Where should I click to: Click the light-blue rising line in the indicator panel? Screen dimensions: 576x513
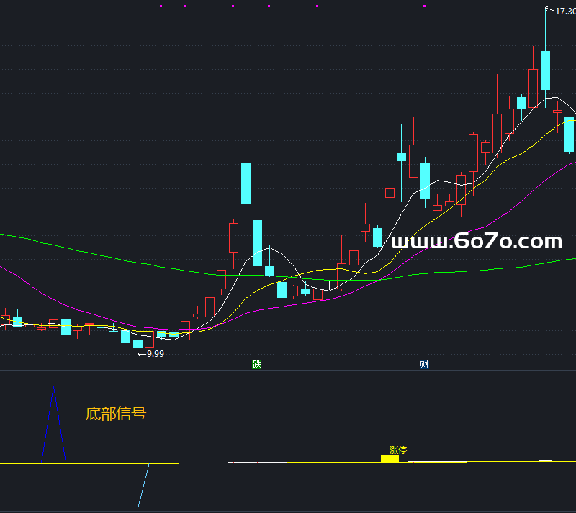(143, 486)
